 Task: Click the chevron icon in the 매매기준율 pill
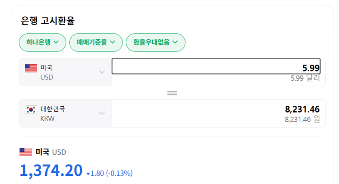pyautogui.click(x=113, y=42)
